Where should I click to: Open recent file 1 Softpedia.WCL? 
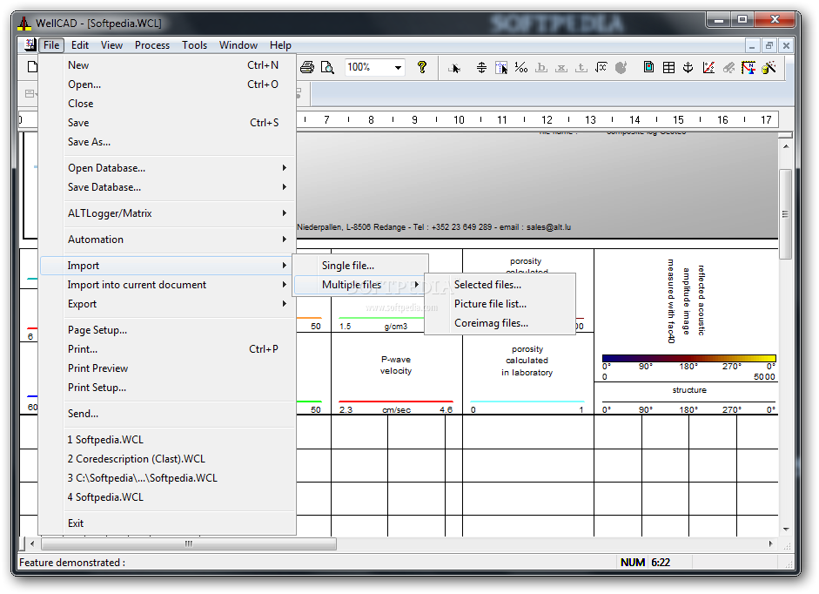(168, 440)
